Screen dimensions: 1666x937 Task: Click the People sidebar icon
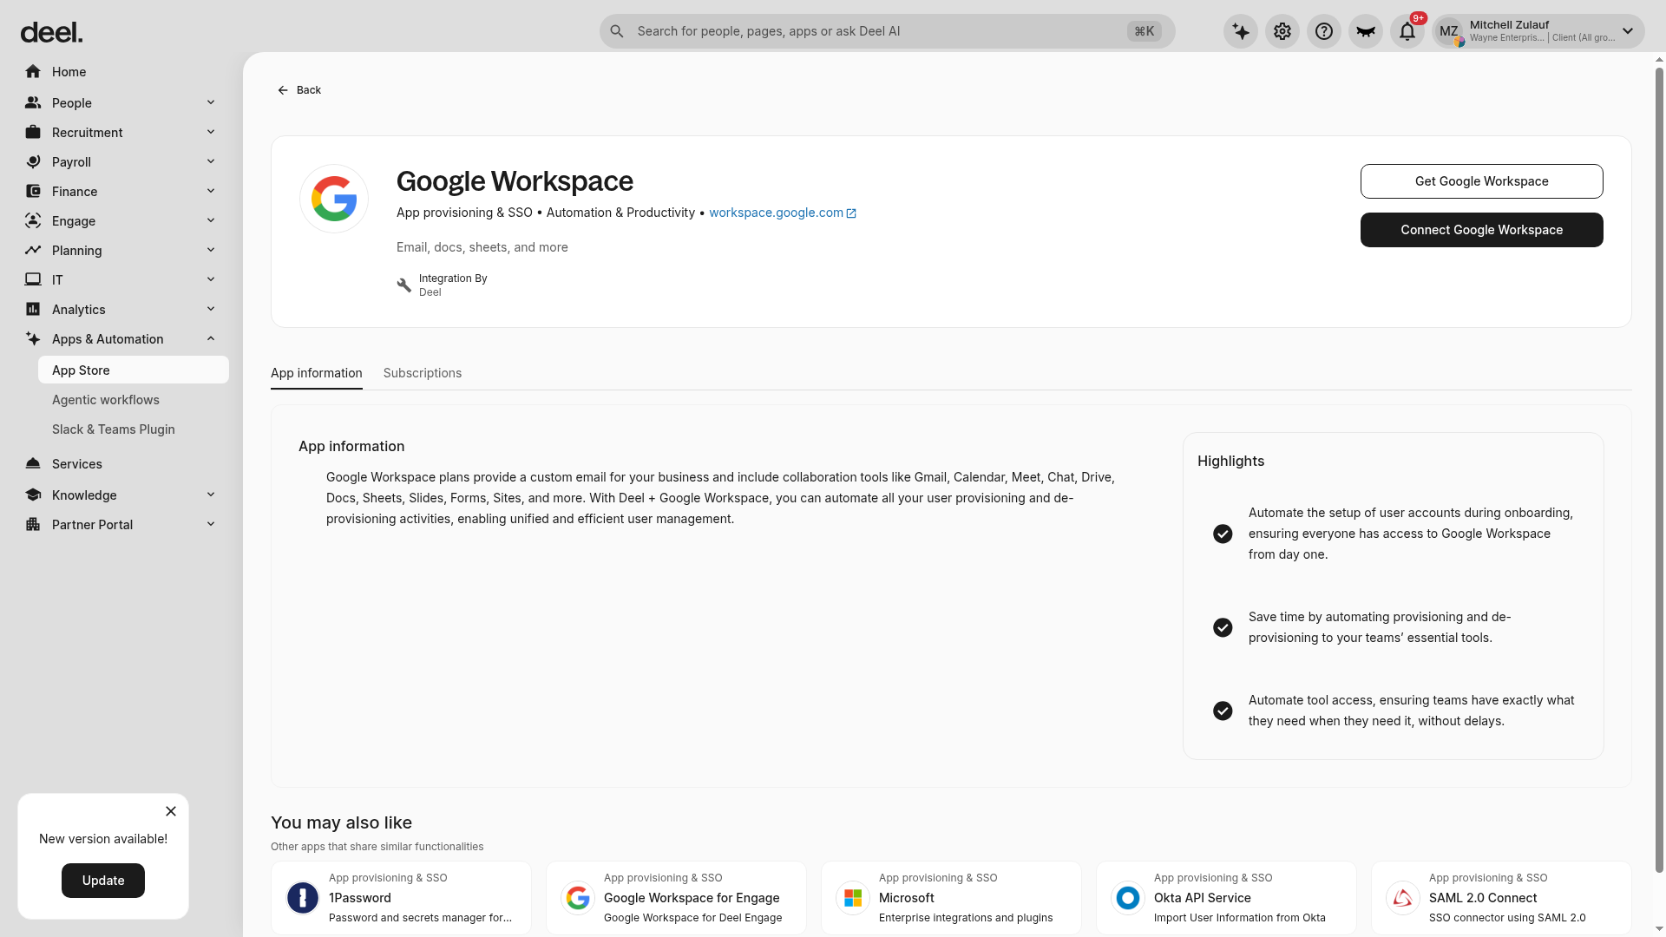click(33, 102)
